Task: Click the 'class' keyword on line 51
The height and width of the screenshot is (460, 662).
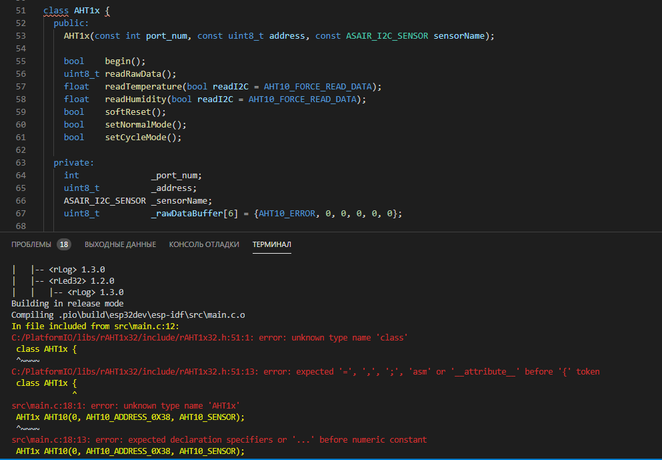Action: tap(56, 11)
